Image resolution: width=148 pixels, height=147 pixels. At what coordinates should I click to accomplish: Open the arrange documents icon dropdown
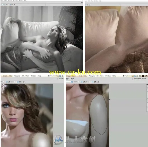72,79
